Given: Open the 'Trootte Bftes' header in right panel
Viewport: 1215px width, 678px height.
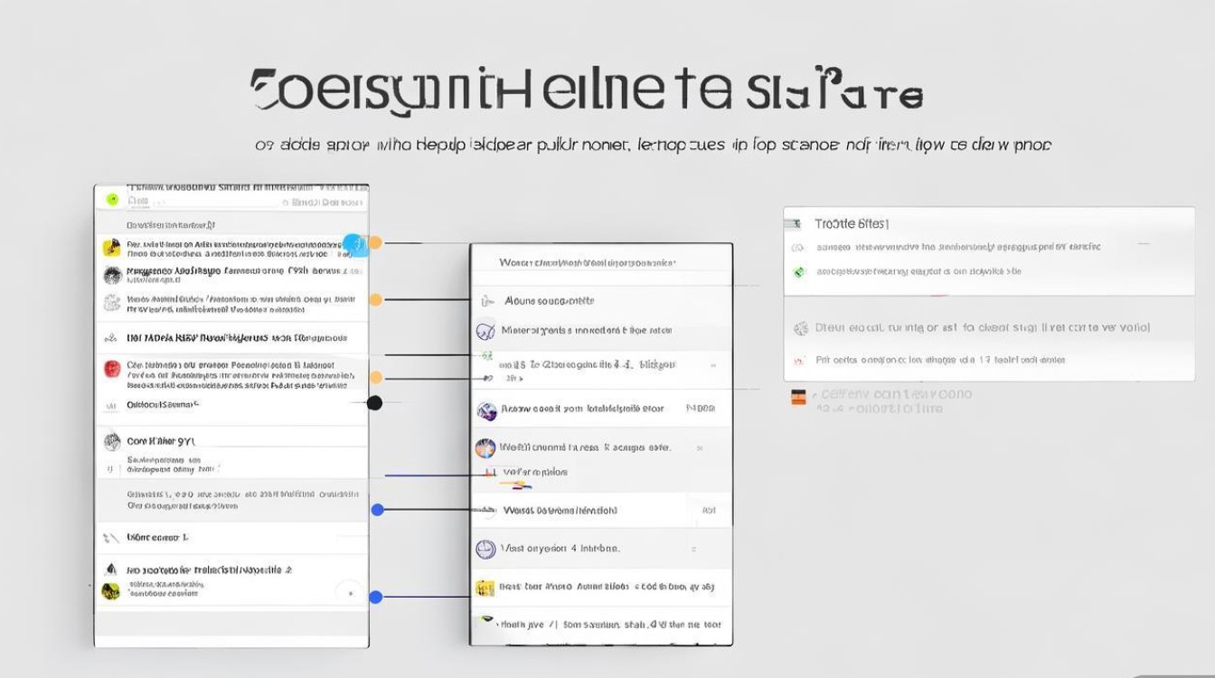Looking at the screenshot, I should pyautogui.click(x=851, y=223).
